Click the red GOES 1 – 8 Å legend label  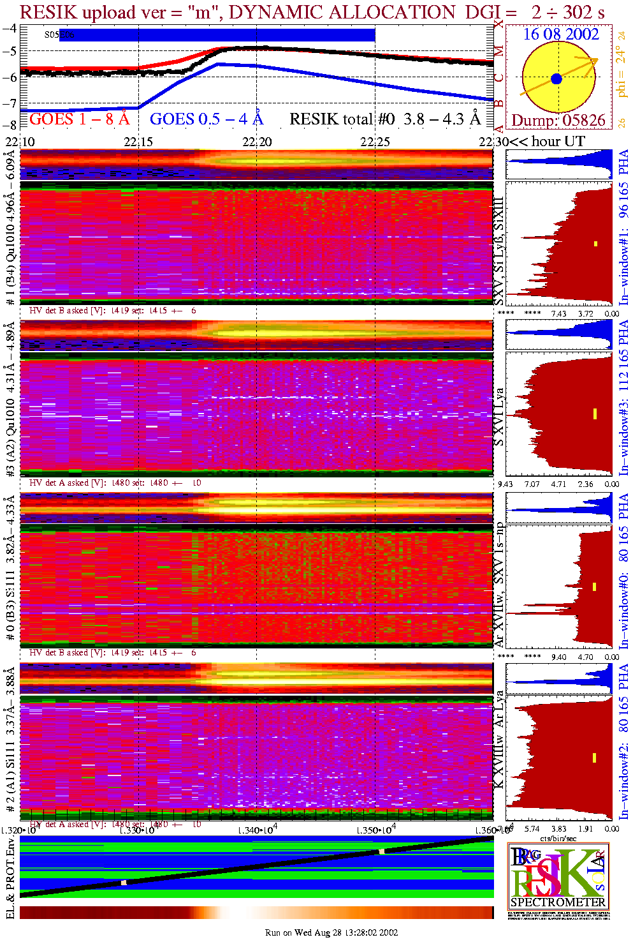tap(79, 119)
